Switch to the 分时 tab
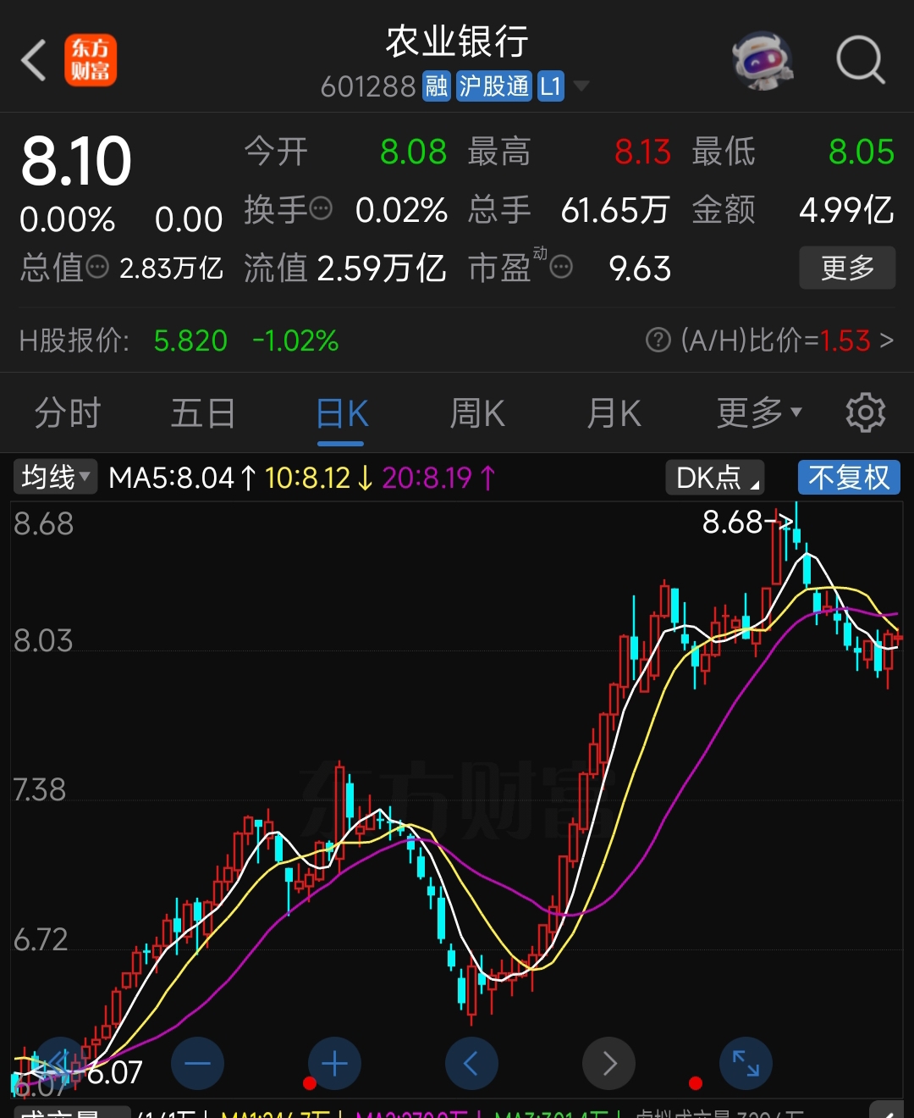 click(68, 413)
